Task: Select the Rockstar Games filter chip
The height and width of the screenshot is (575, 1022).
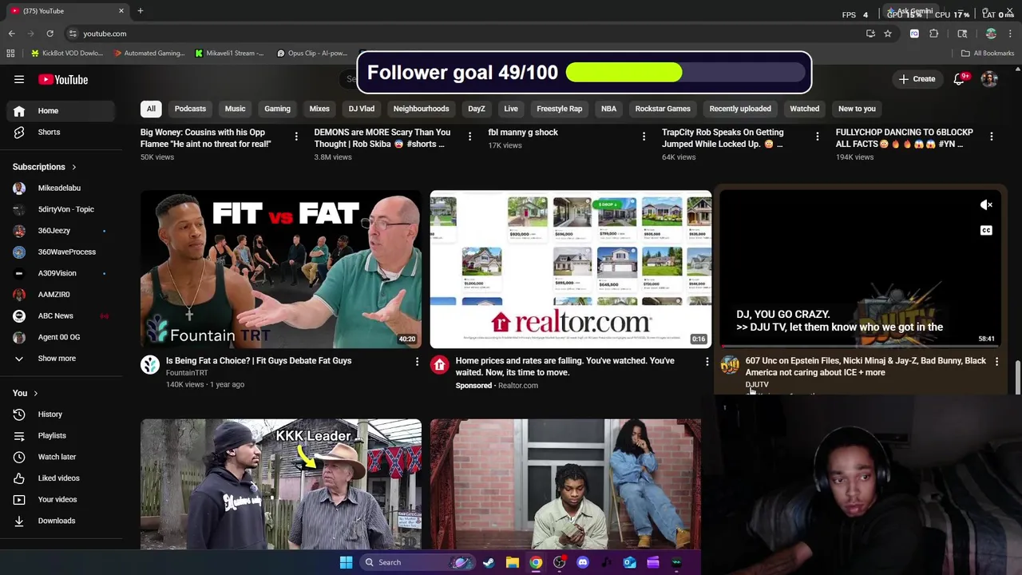Action: pos(663,109)
